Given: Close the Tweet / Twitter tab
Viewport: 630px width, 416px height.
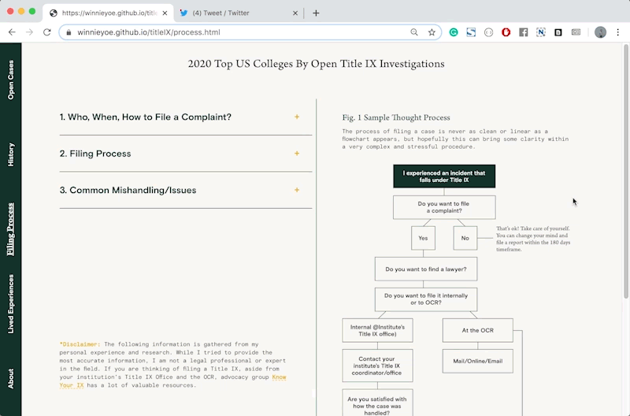Looking at the screenshot, I should pos(295,13).
